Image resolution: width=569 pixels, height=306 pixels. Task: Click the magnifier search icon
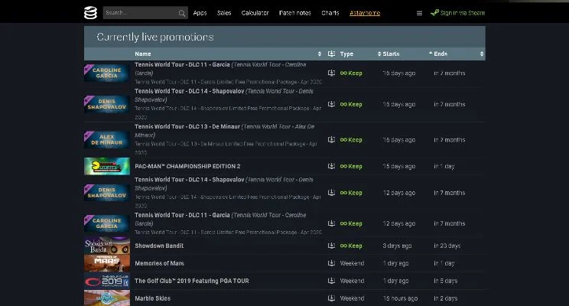tap(182, 14)
